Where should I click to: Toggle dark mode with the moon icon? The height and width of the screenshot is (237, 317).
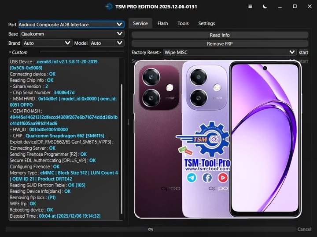click(265, 7)
